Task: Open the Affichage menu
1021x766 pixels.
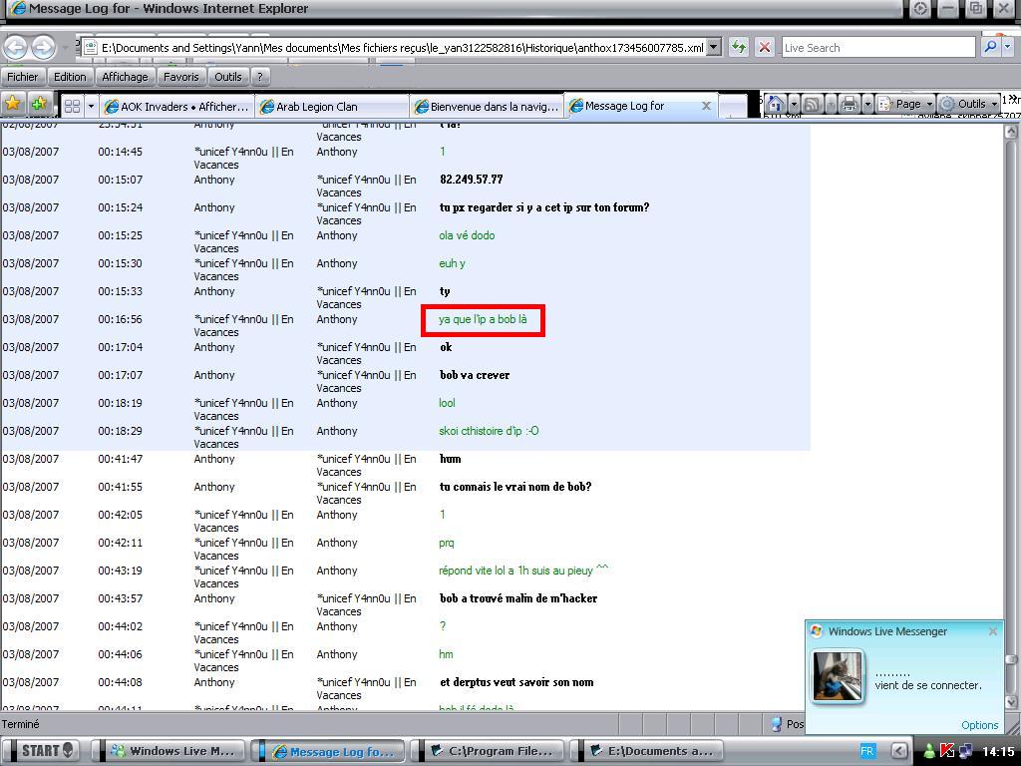Action: pyautogui.click(x=125, y=77)
